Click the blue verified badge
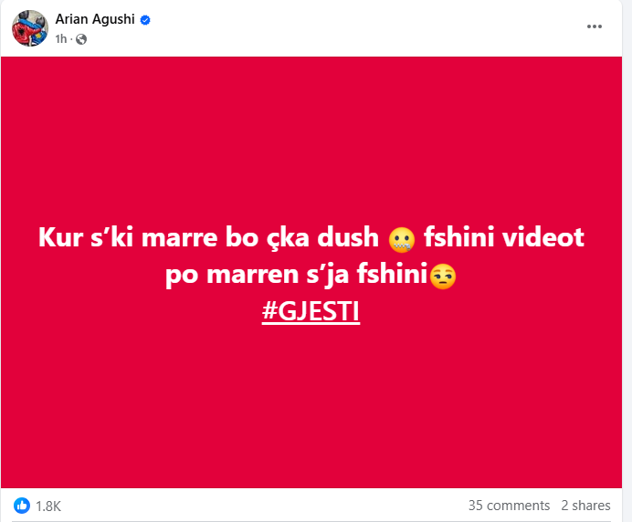This screenshot has width=632, height=522. (x=145, y=20)
